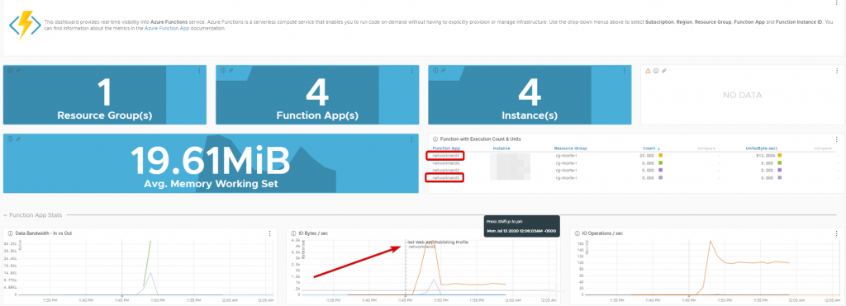Click Data Bandwidth - In vs Out title
The image size is (846, 306).
click(45, 233)
